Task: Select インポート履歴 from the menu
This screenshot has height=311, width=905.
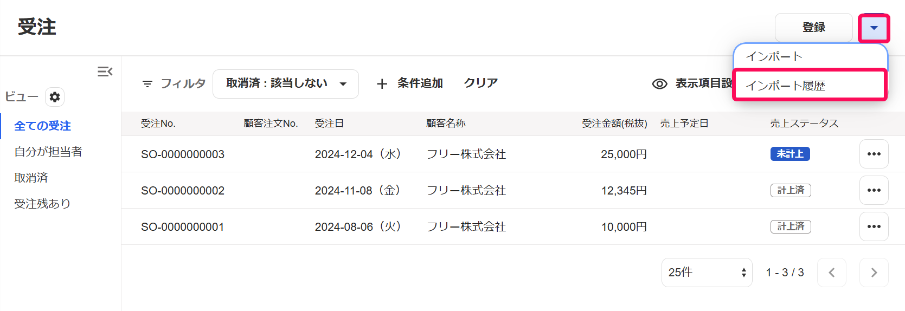Action: 810,85
